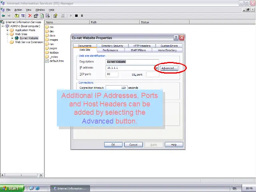Toggle Show/Hide Console Tree icon
Image resolution: width=256 pixels, height=192 pixels.
coord(23,16)
